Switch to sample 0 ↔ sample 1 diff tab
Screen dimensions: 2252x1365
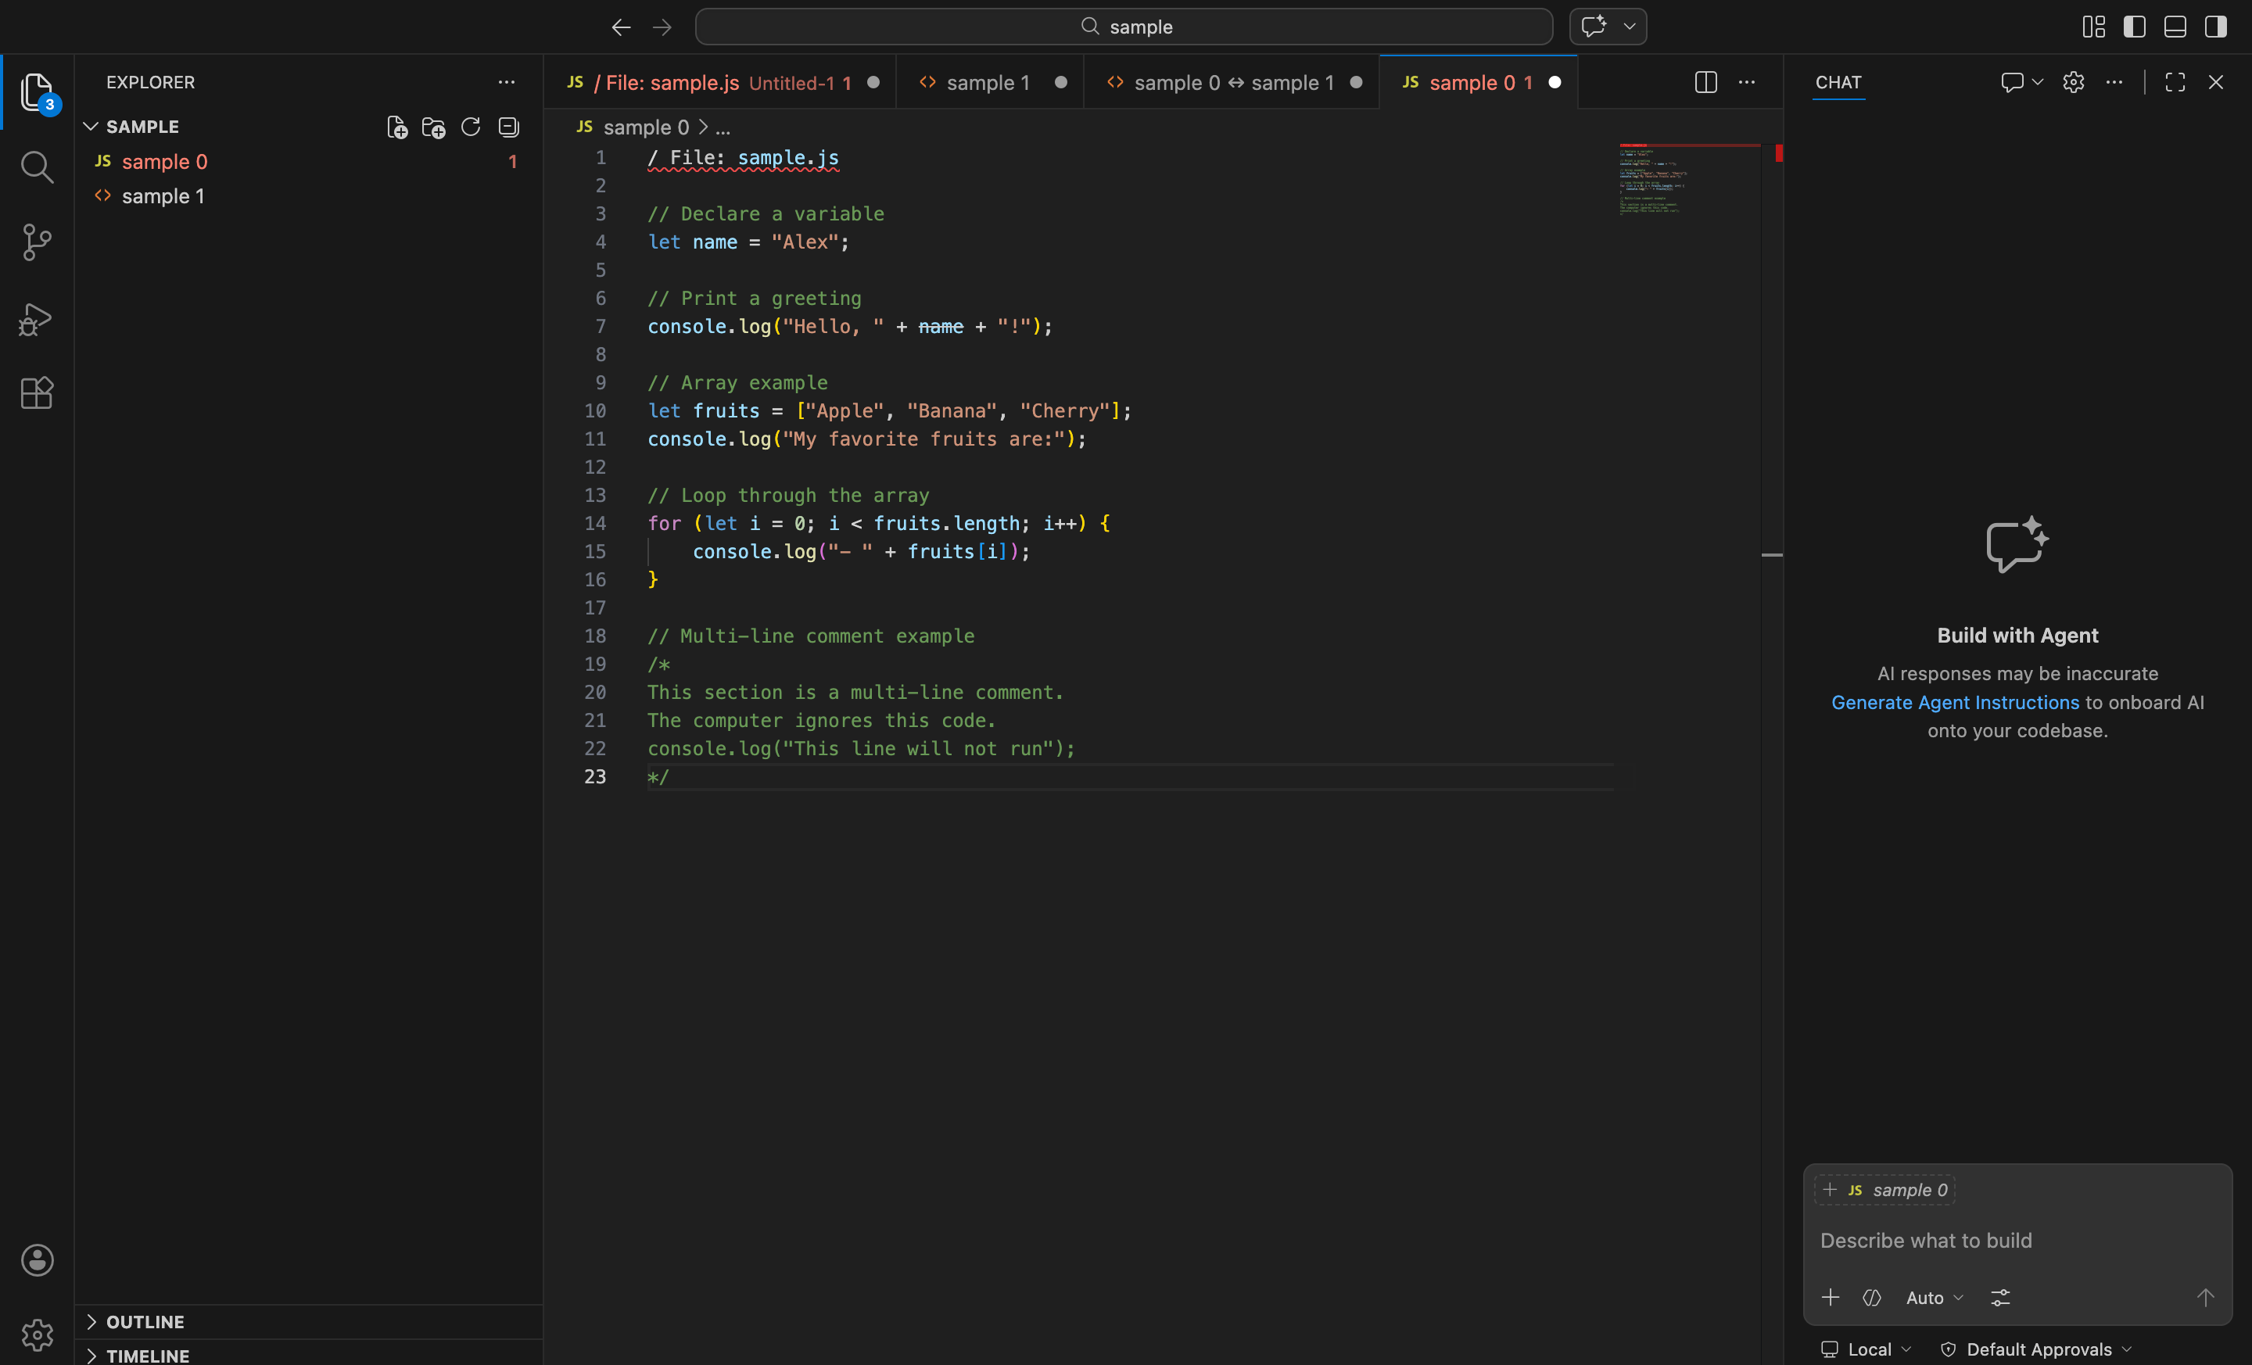[1232, 82]
